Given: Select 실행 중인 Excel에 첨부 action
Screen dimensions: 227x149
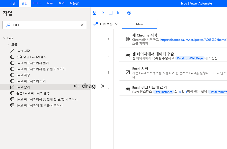Looking at the screenshot, I should [x=32, y=57].
